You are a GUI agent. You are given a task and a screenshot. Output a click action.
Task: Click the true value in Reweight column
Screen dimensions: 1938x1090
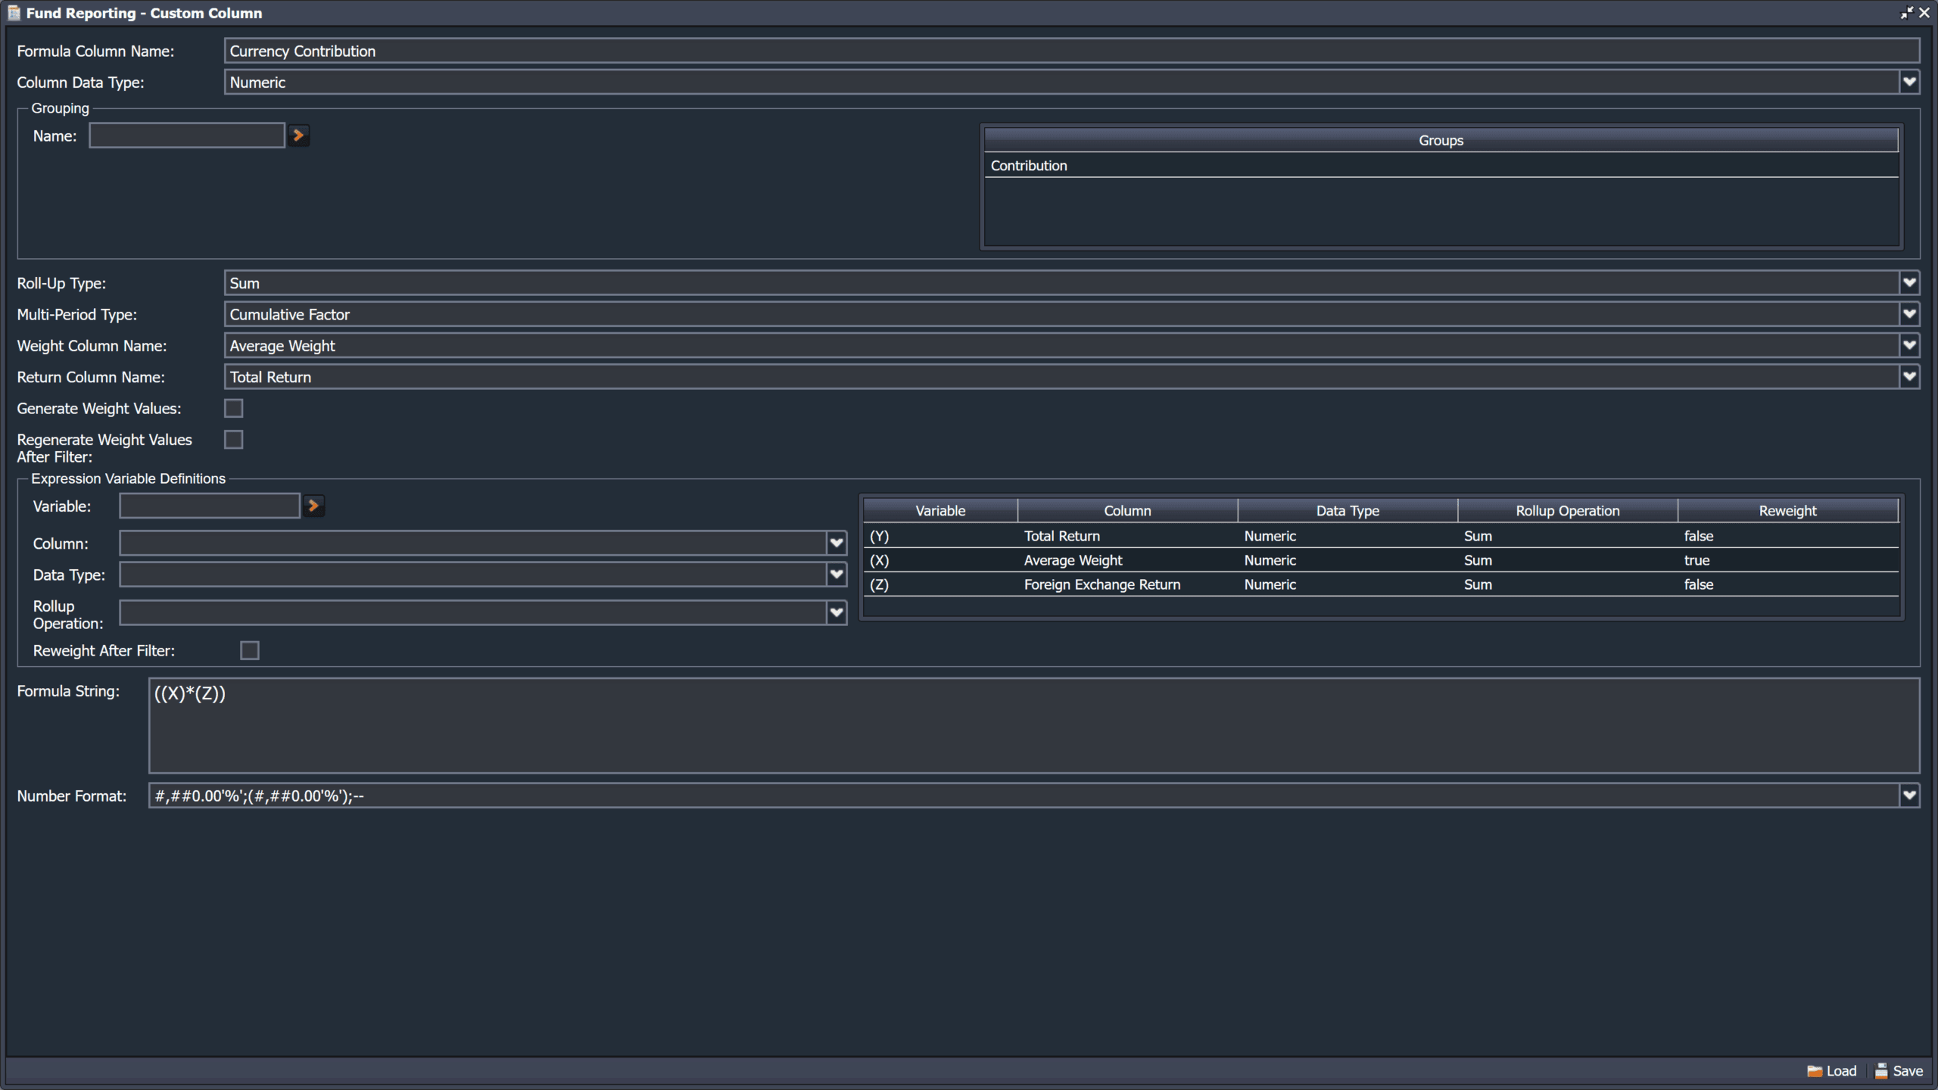pyautogui.click(x=1697, y=560)
